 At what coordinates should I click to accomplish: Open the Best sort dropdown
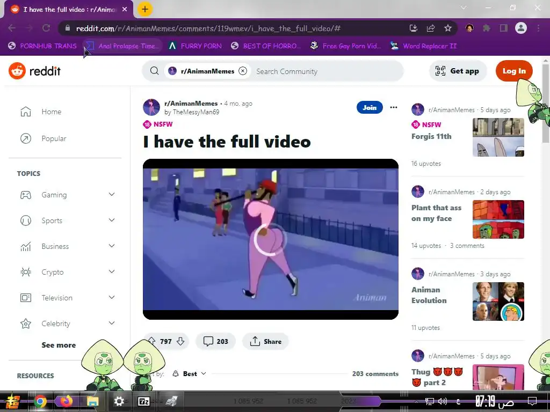point(190,374)
